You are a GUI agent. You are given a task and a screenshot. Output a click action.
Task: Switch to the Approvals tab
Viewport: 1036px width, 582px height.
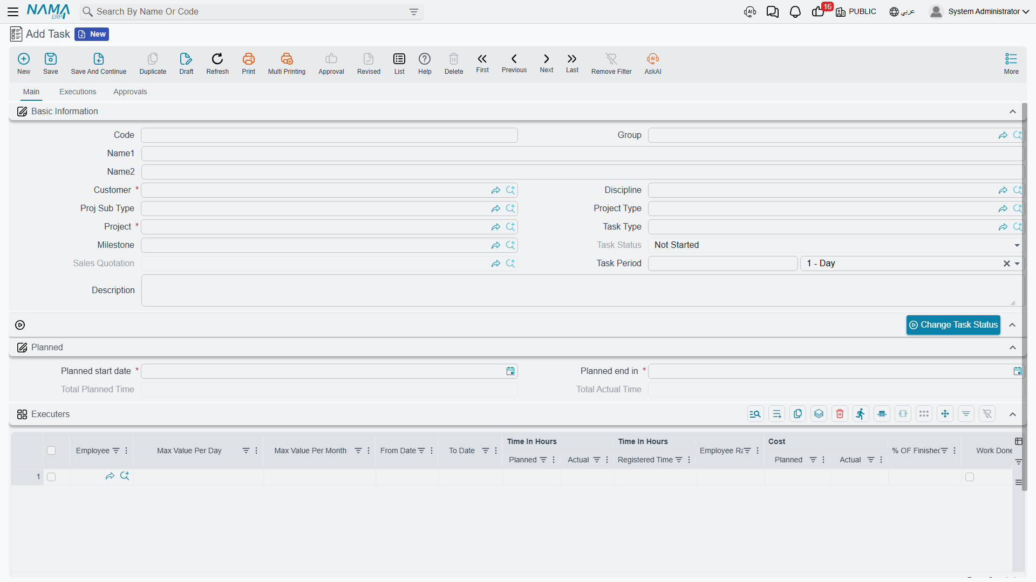coord(130,92)
